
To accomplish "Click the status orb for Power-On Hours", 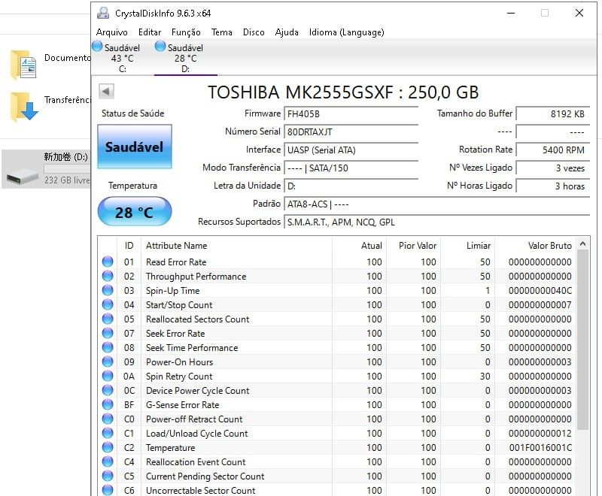I will click(x=108, y=361).
